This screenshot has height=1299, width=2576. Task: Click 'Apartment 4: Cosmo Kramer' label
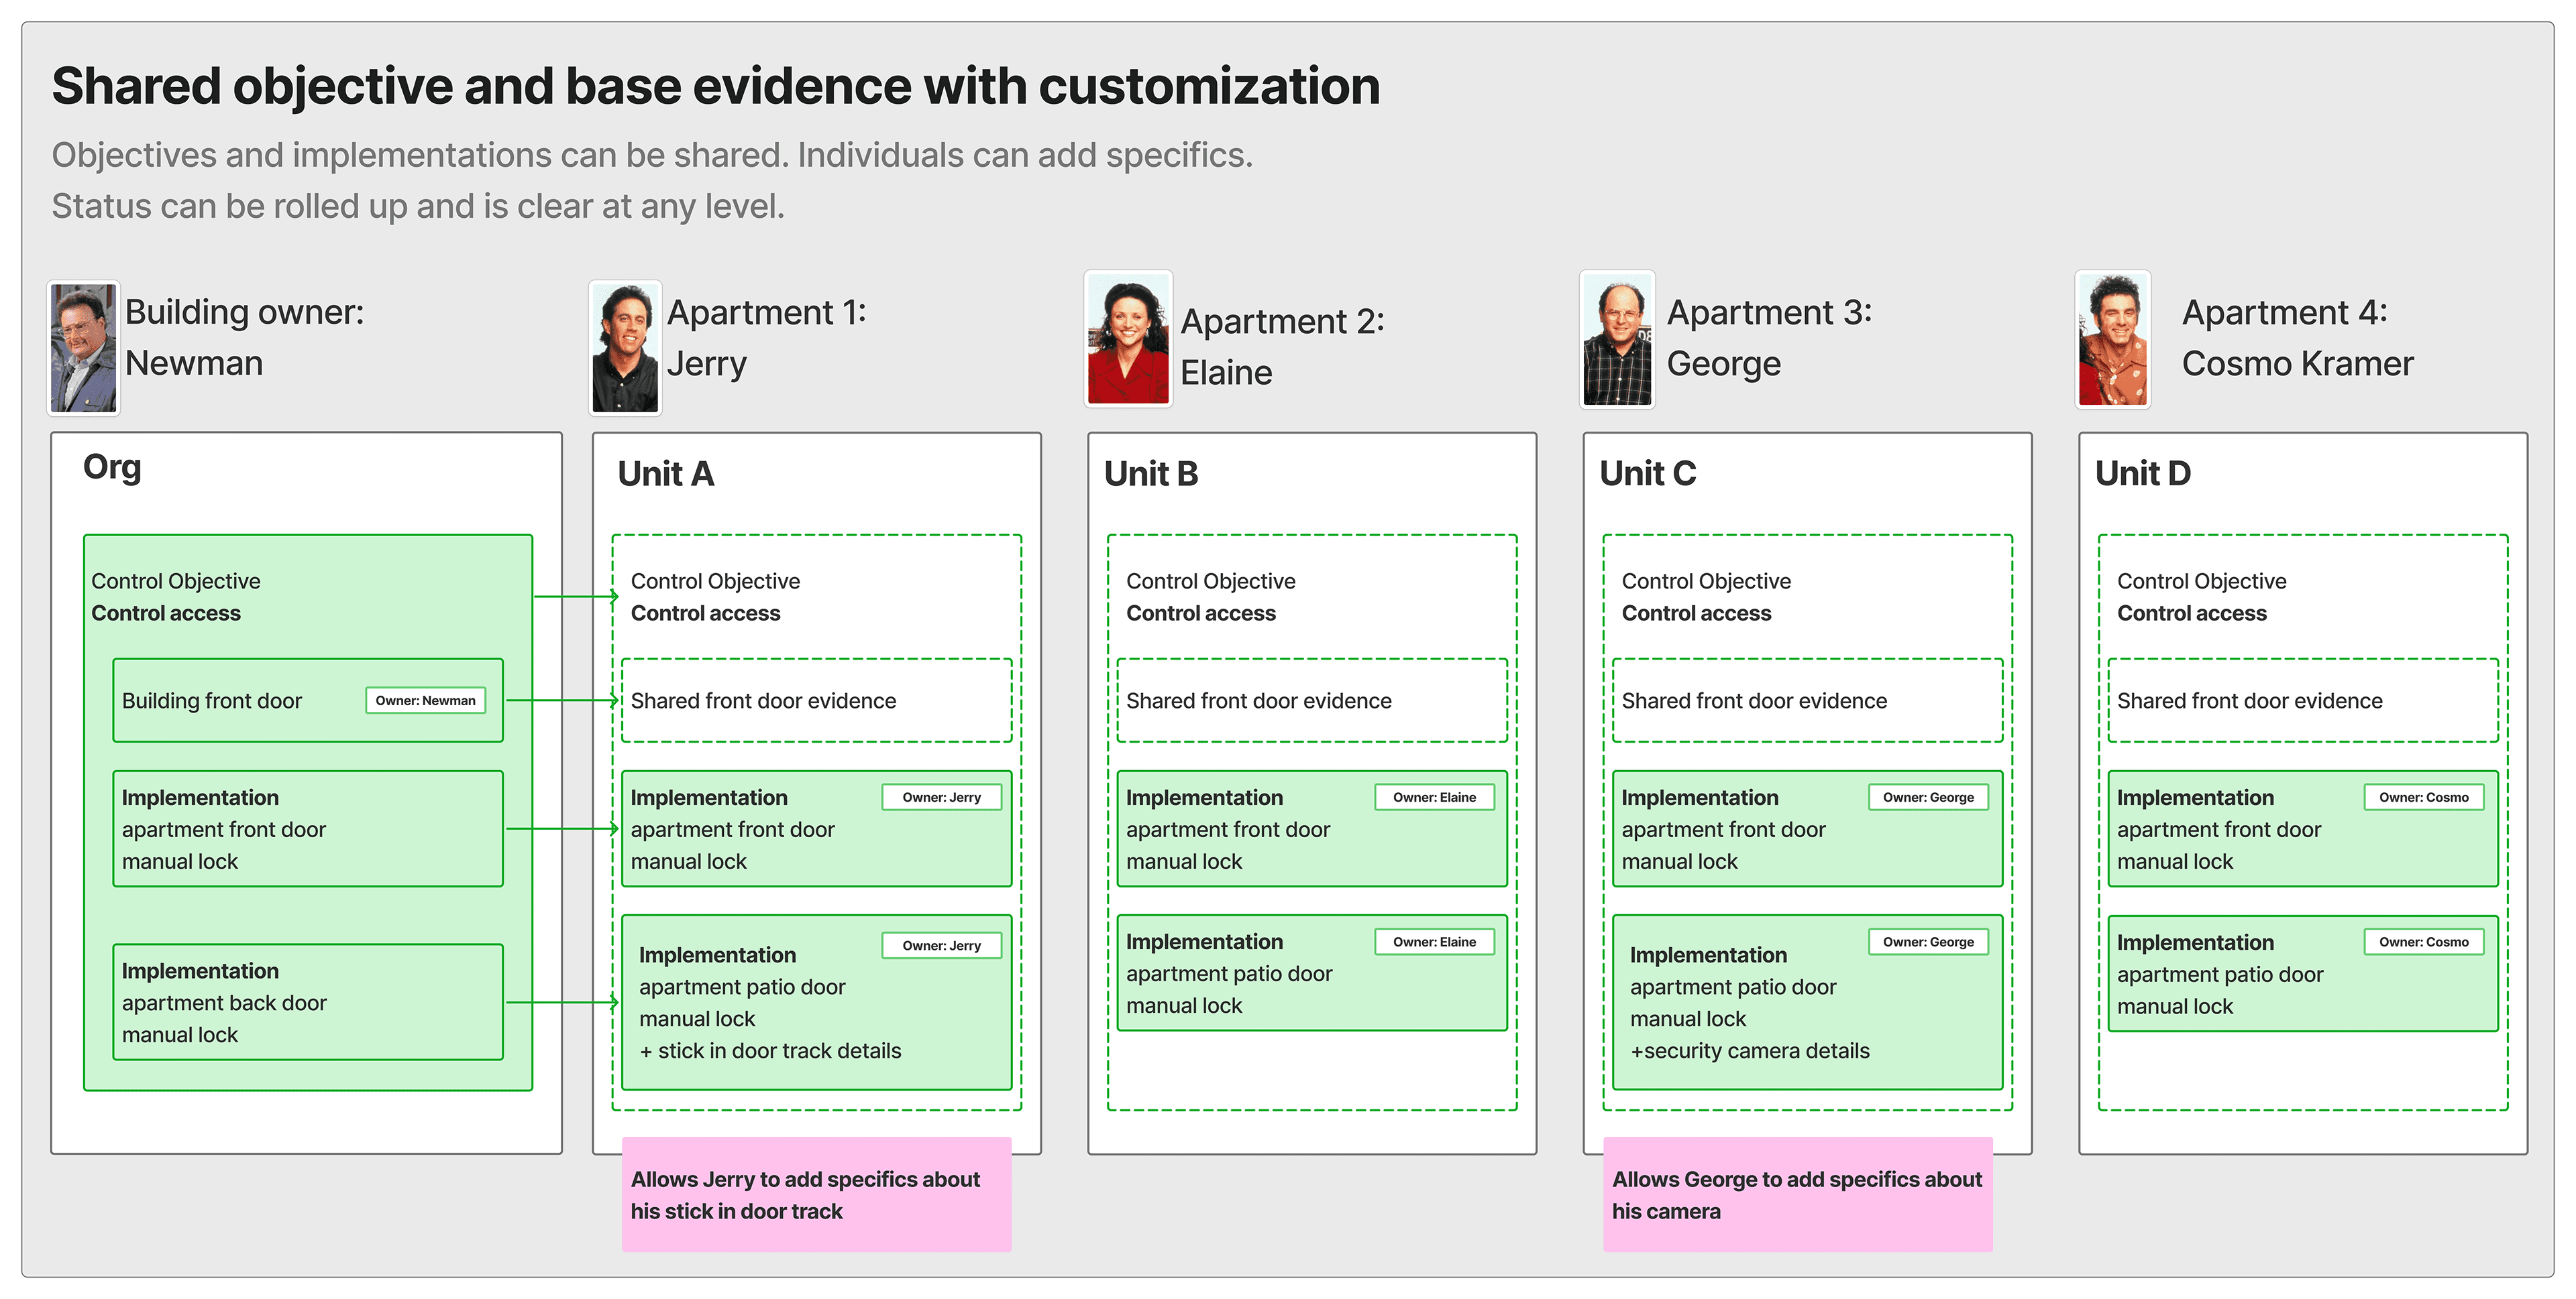pos(2297,338)
